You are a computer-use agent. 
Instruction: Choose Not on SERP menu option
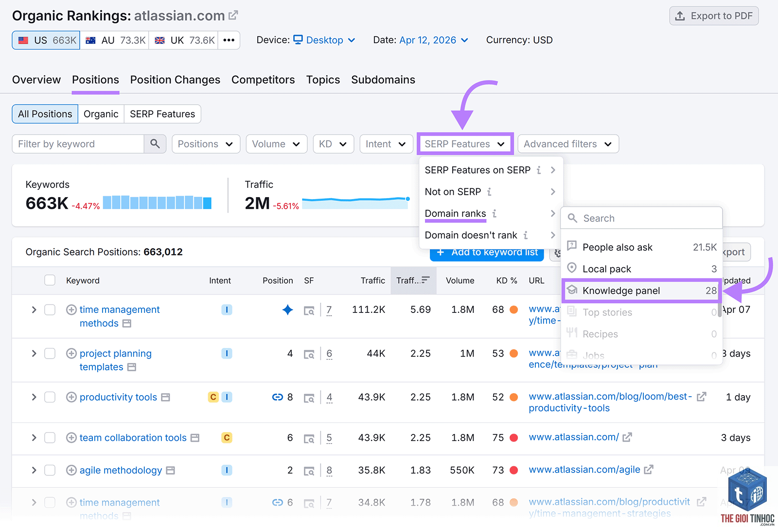click(491, 192)
